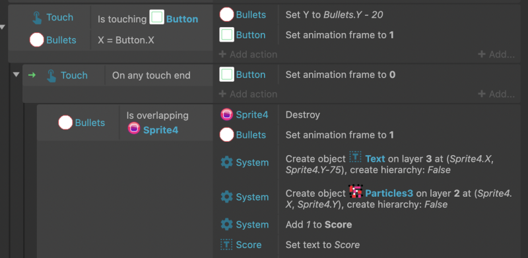Collapse the 'On any touch end' event block
528x258 pixels.
tap(16, 75)
